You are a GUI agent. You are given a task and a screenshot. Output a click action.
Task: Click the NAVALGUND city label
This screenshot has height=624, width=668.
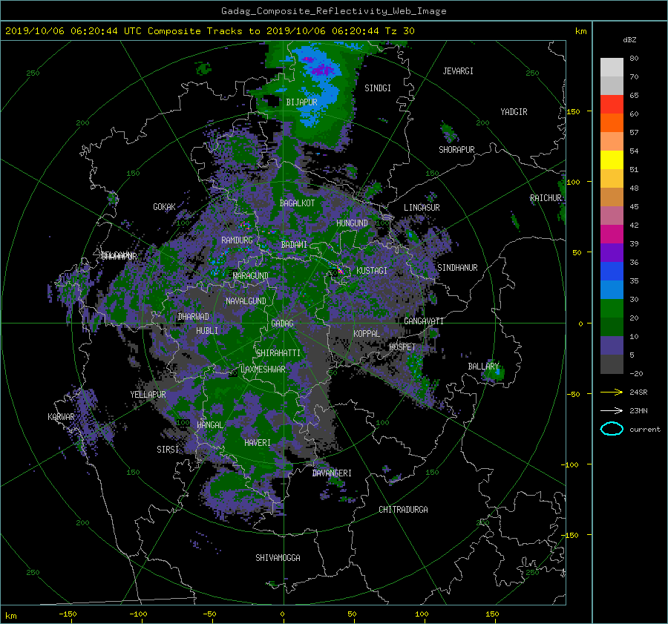246,301
